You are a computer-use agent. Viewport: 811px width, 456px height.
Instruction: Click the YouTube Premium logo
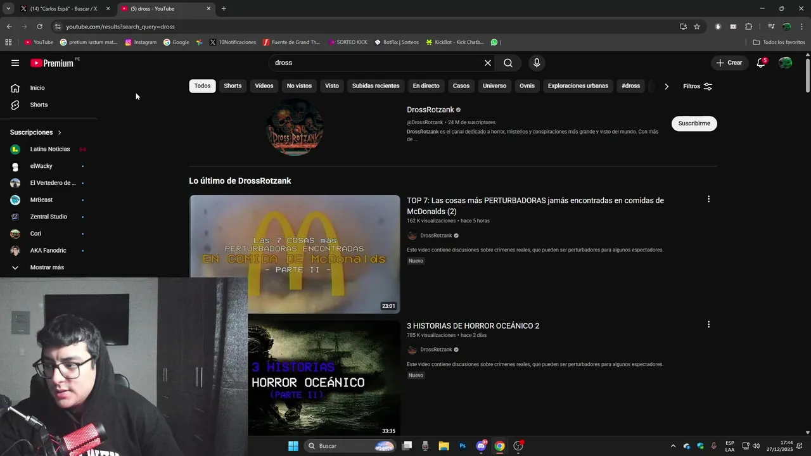(x=52, y=63)
